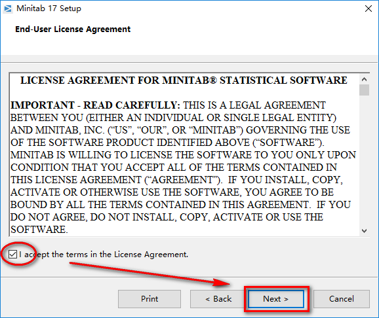Proceed by clicking the 'Next >' button
This screenshot has height=318, width=379.
click(x=276, y=299)
